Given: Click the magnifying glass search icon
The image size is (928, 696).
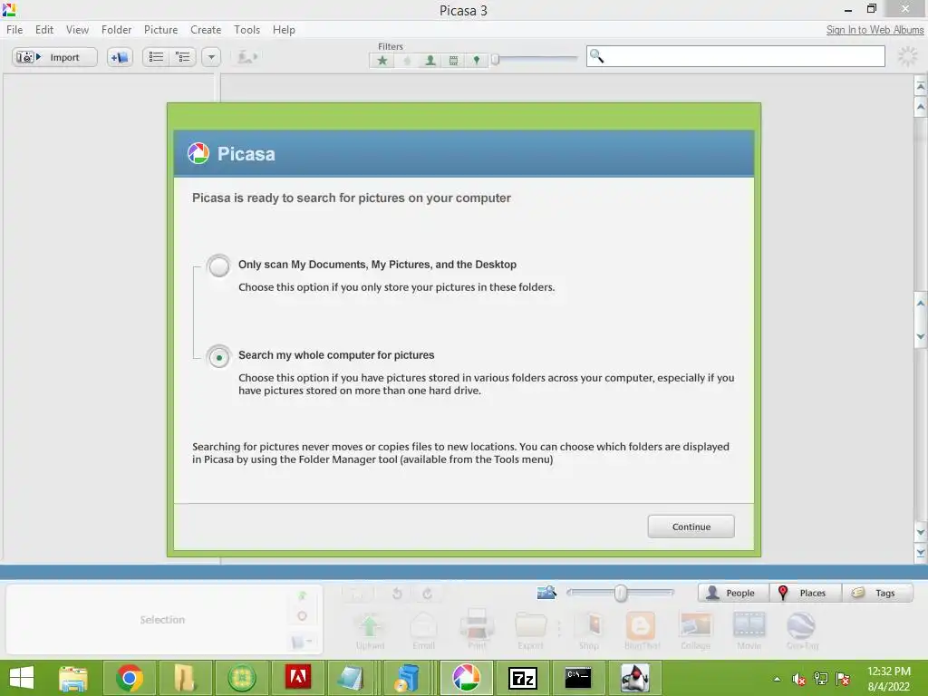Looking at the screenshot, I should (x=596, y=55).
